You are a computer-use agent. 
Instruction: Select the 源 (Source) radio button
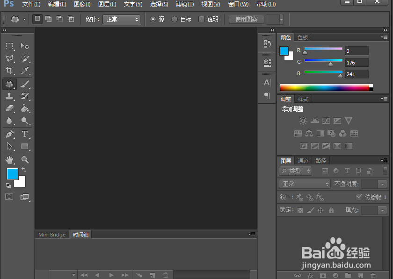(153, 19)
